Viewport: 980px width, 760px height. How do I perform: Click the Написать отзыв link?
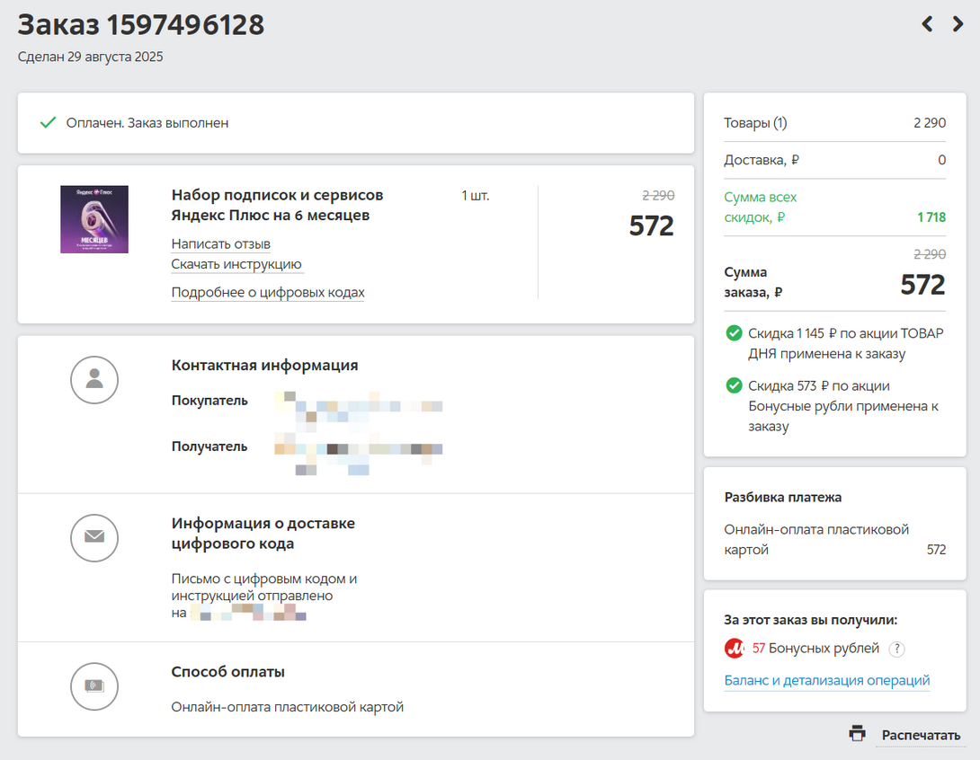pyautogui.click(x=220, y=244)
